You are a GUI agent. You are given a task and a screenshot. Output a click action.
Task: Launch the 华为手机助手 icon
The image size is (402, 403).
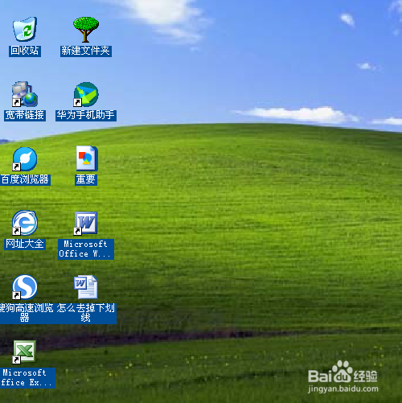point(86,94)
